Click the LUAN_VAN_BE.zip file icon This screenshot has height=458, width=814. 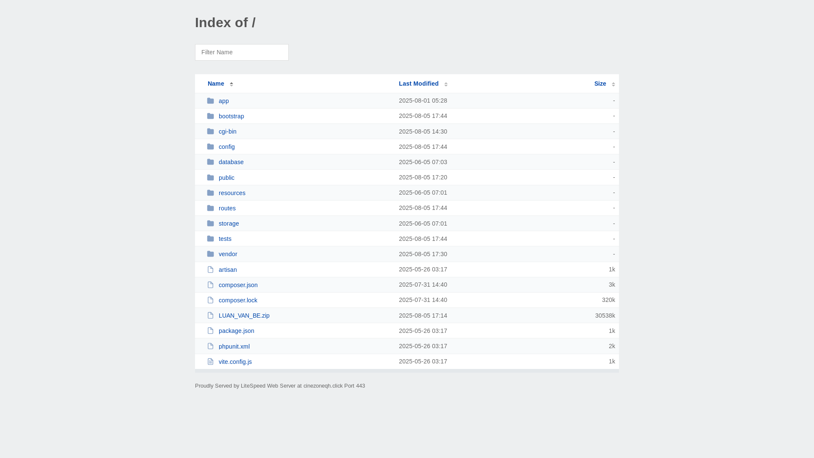pos(210,316)
